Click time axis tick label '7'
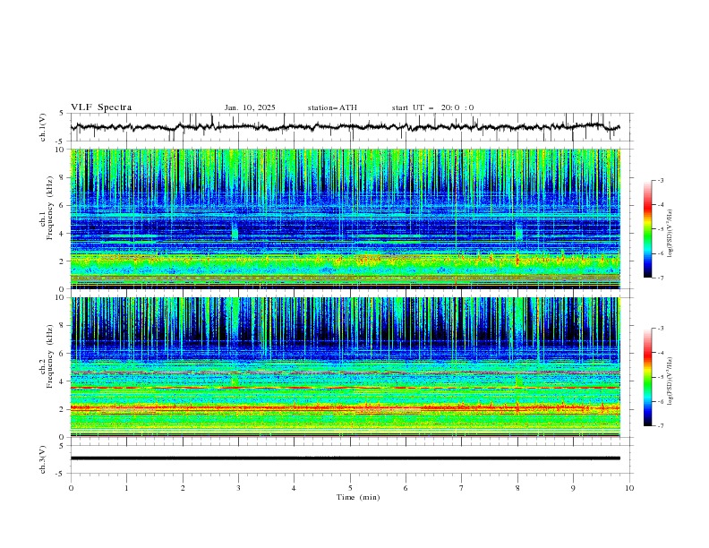 click(x=462, y=488)
